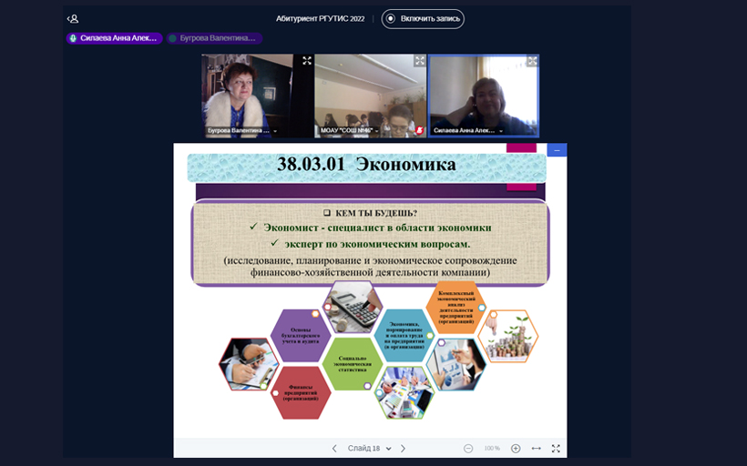Open the presentation in fullscreen mode

[556, 449]
